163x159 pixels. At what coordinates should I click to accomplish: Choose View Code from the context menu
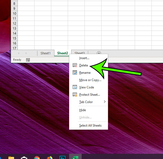point(88,87)
